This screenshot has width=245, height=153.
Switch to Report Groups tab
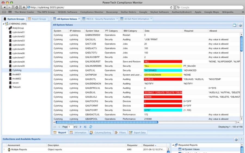point(37,19)
